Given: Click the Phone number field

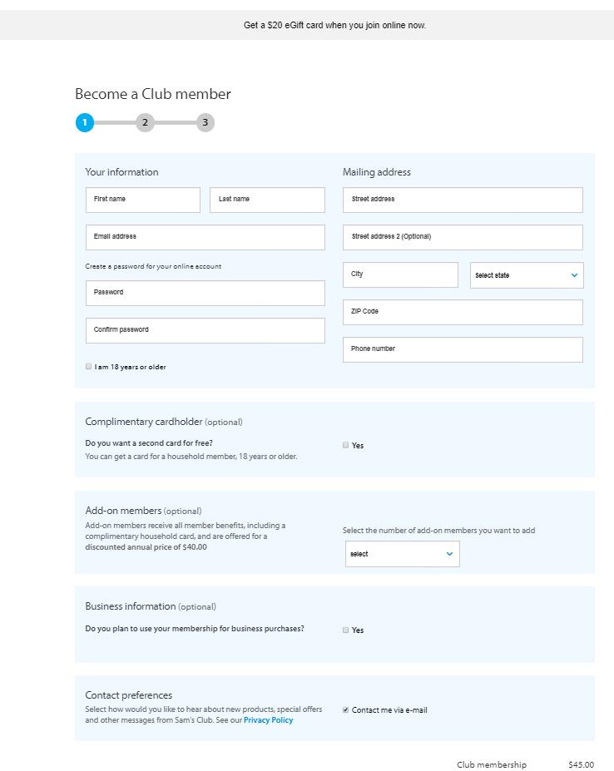Looking at the screenshot, I should pyautogui.click(x=463, y=349).
